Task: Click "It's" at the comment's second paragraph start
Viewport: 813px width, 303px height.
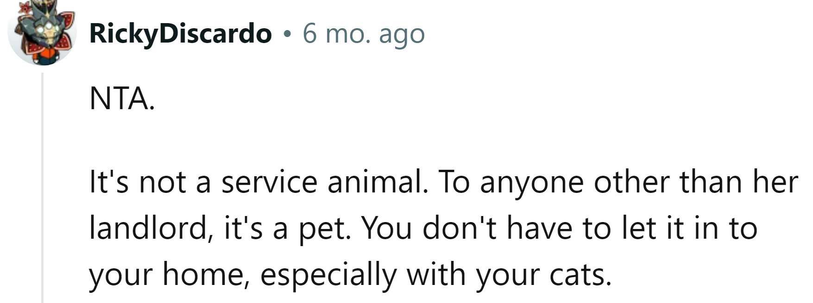Action: click(108, 182)
